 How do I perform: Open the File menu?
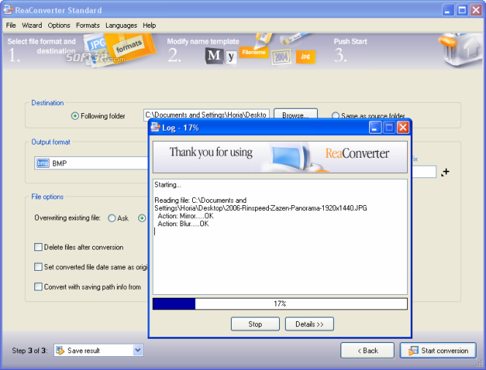(x=11, y=26)
